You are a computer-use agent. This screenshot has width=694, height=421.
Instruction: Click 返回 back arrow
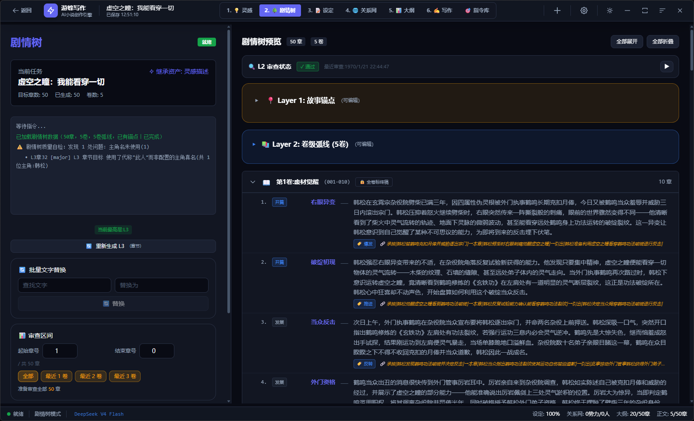[22, 11]
